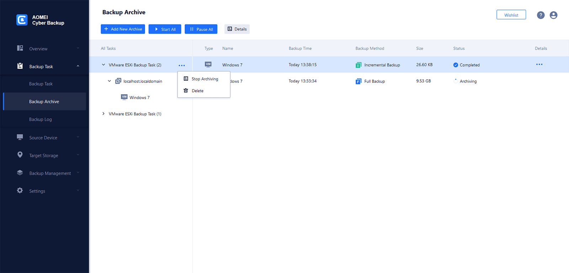Click three-dot options beside VMware ESXi Backup Task (2)
The width and height of the screenshot is (569, 273).
click(x=182, y=65)
